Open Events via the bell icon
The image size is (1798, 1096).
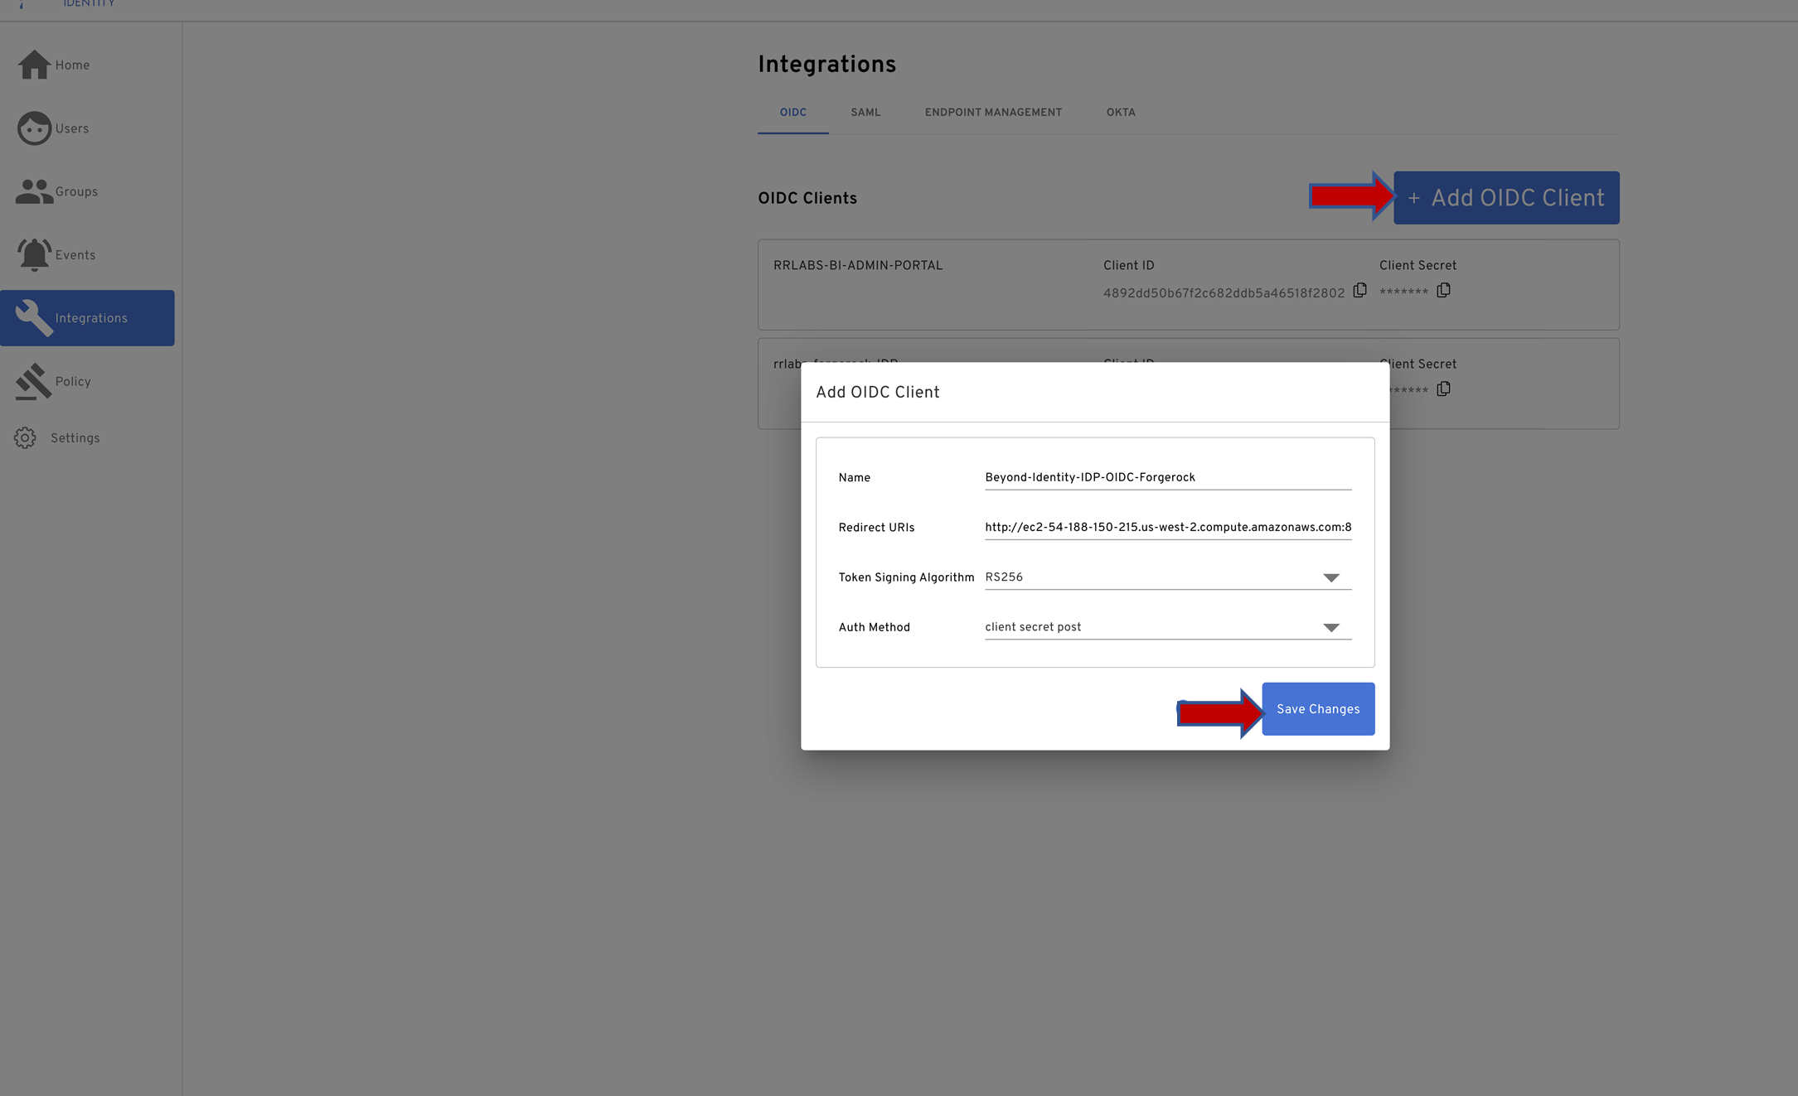click(34, 254)
